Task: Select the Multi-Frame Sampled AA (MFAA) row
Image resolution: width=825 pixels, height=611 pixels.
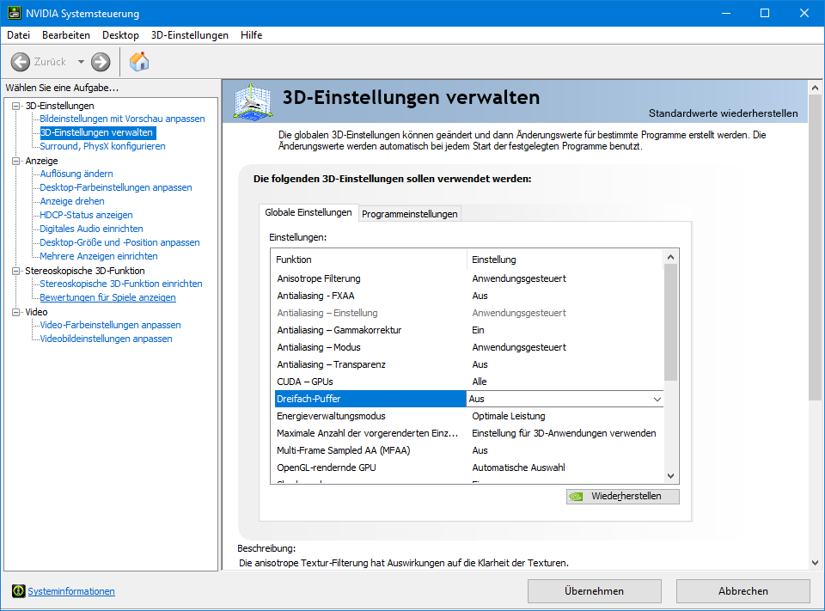Action: point(469,450)
